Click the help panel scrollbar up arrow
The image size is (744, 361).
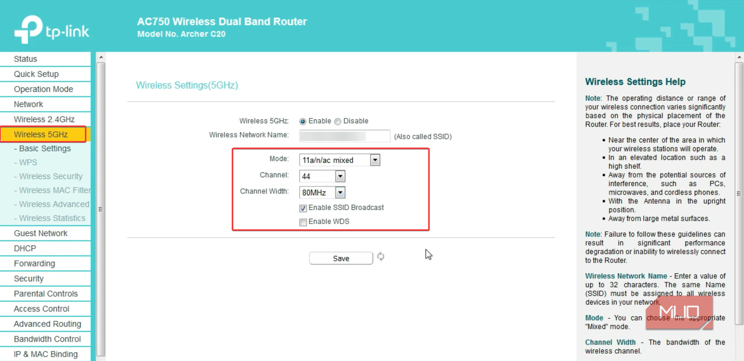(x=739, y=57)
